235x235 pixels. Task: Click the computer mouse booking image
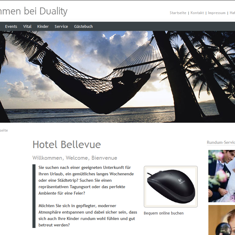tap(171, 187)
